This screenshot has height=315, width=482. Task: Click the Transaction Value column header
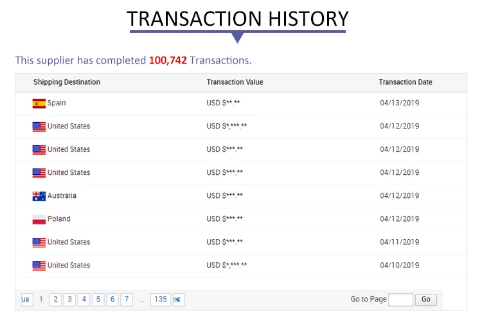point(235,82)
